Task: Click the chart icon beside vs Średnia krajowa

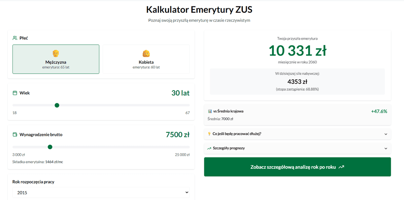Action: click(x=210, y=111)
